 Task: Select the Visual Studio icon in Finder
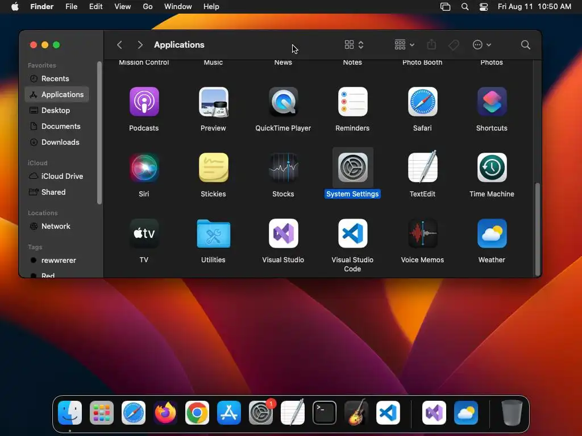point(283,233)
